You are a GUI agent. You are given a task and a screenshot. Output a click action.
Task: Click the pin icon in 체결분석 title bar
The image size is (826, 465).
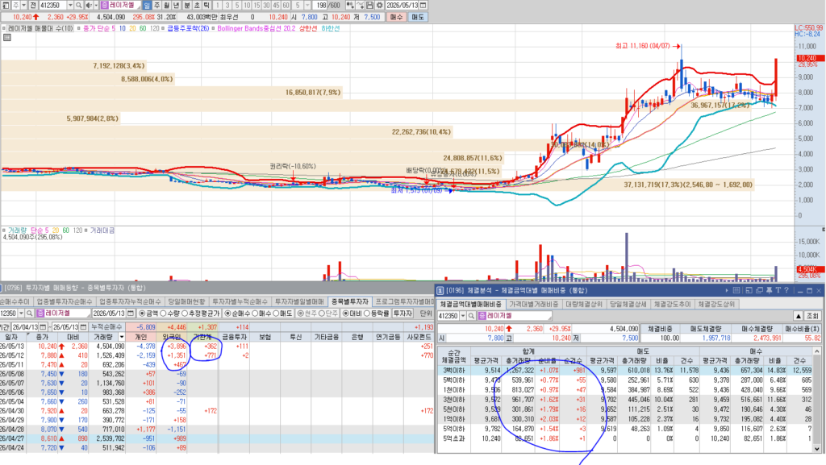[769, 290]
